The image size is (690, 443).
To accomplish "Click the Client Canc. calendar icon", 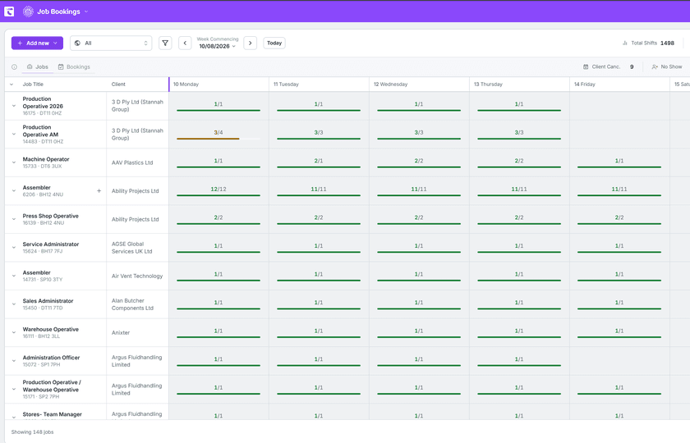I will (x=586, y=66).
